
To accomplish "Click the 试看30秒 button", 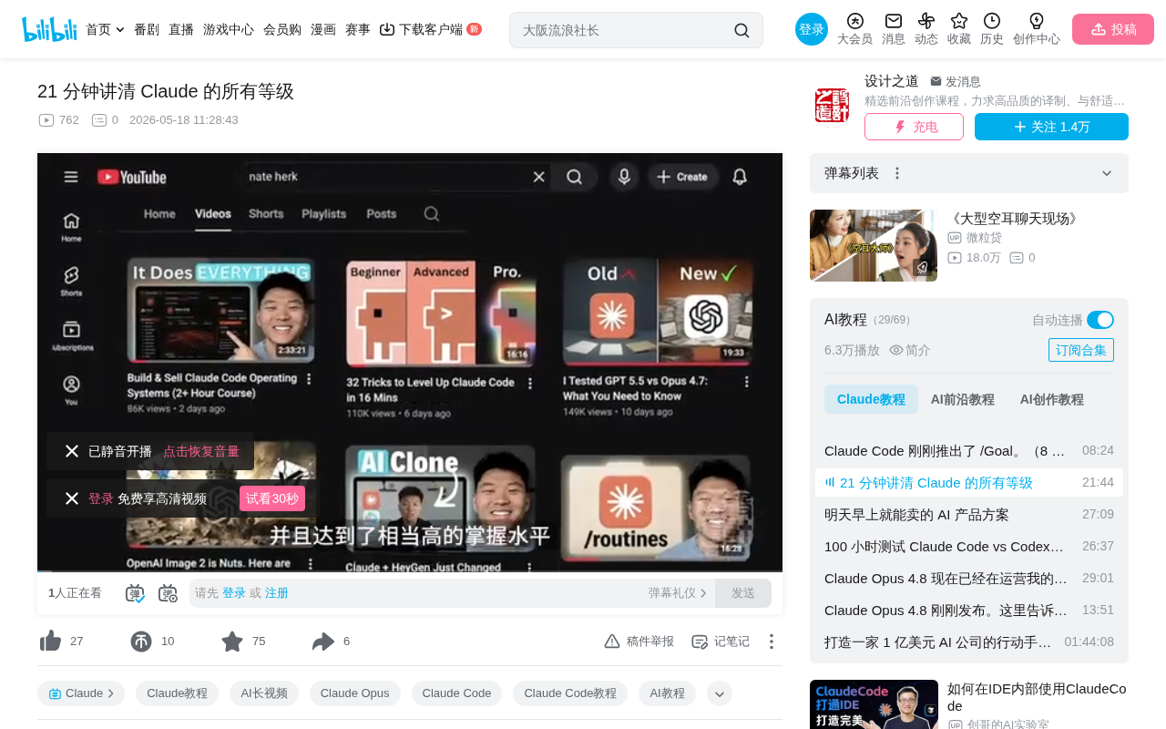I will coord(272,498).
